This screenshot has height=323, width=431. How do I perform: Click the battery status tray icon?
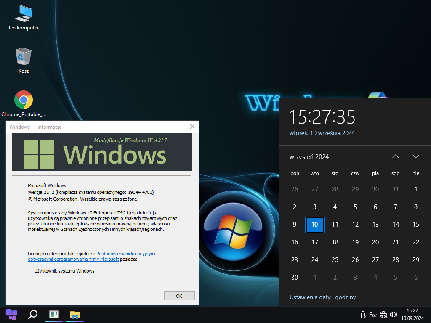(x=373, y=315)
